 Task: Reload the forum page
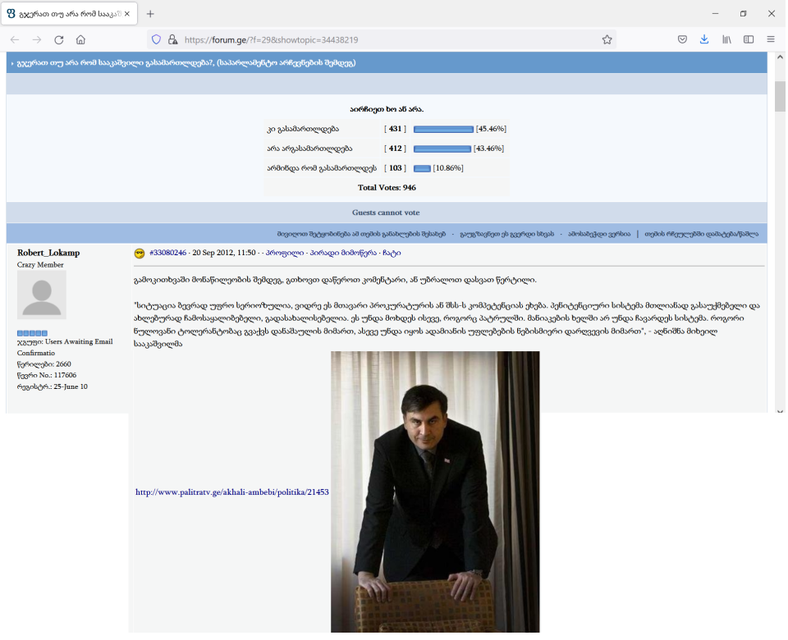(x=59, y=39)
